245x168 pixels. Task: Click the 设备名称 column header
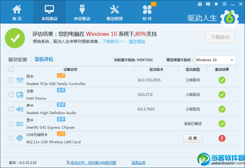click(70, 69)
